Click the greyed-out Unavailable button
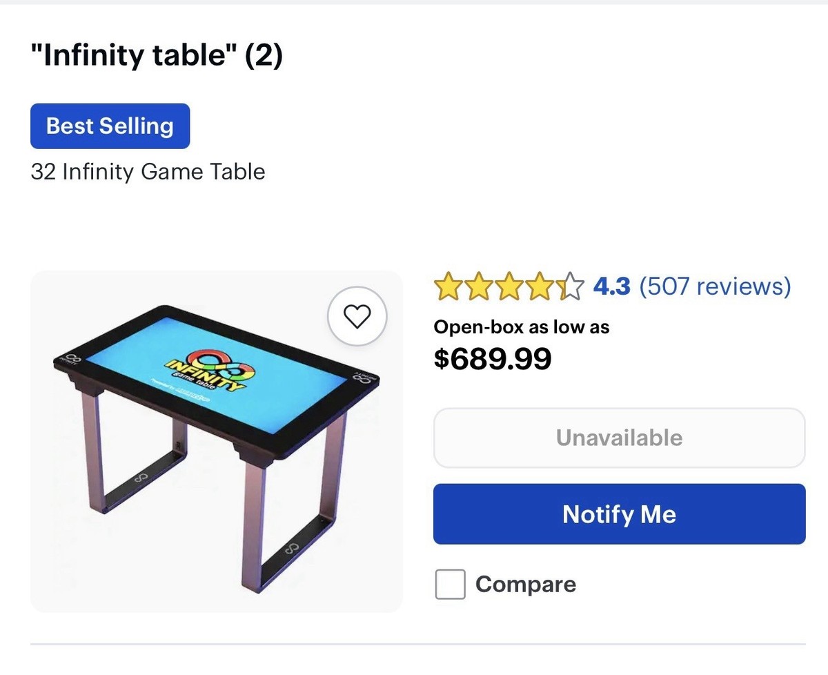Image resolution: width=828 pixels, height=675 pixels. tap(619, 438)
